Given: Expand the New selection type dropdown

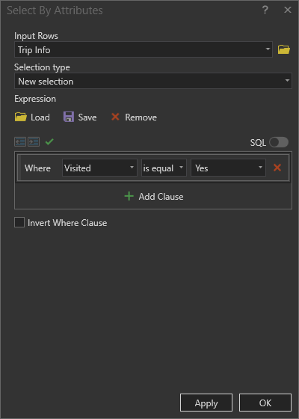Looking at the screenshot, I should coord(153,81).
